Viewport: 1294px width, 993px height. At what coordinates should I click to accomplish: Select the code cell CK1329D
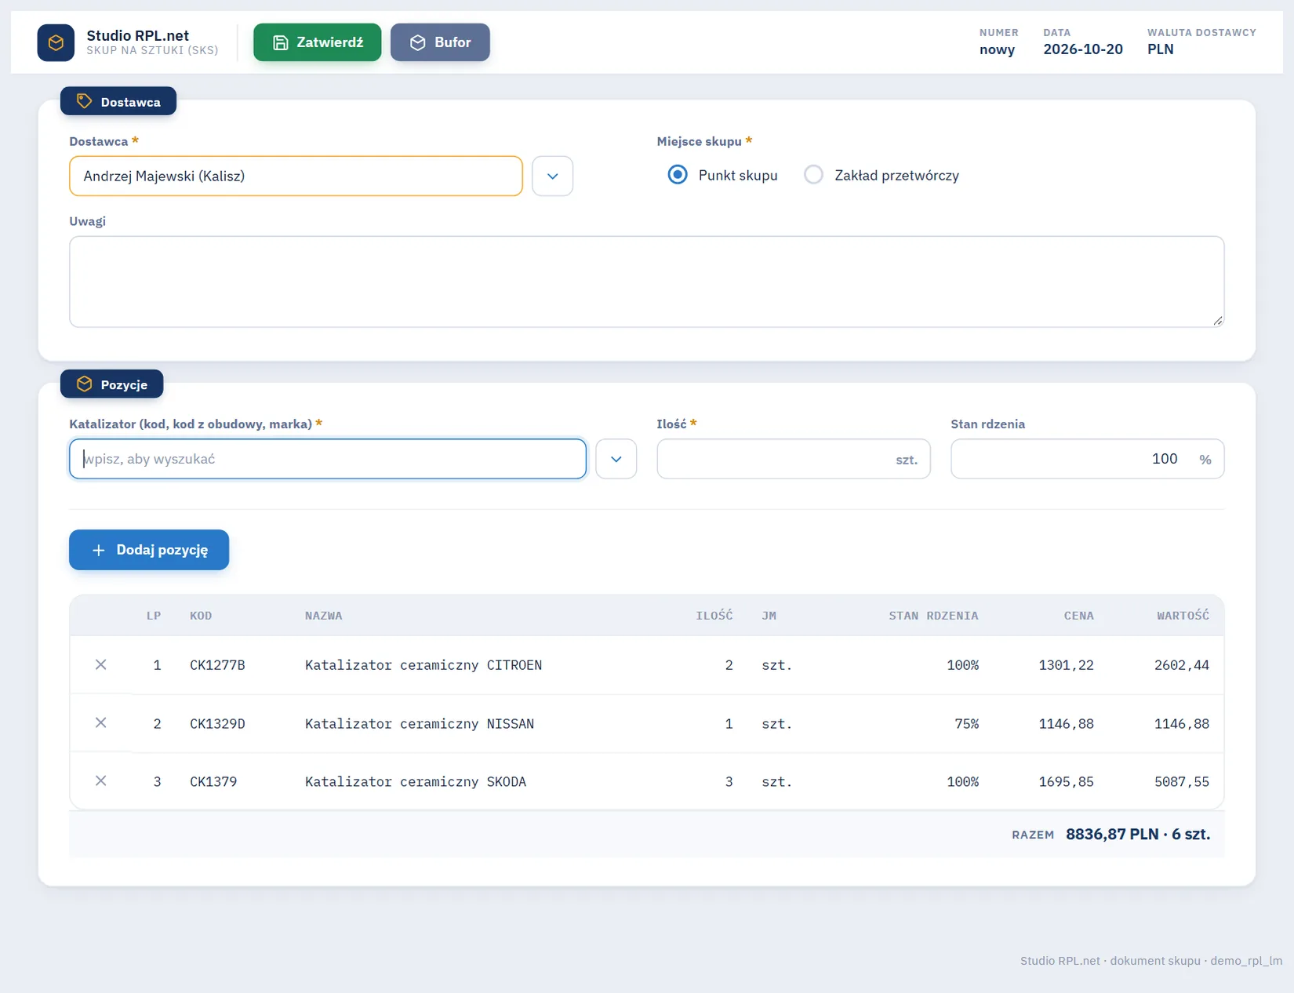coord(217,724)
